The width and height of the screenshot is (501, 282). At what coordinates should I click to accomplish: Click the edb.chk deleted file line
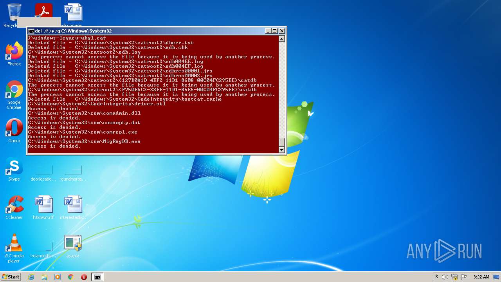(108, 47)
